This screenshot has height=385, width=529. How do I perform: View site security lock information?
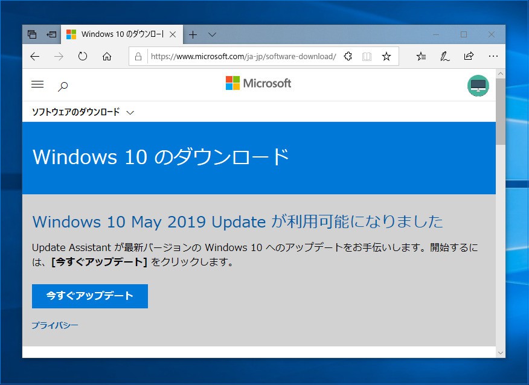coord(138,56)
